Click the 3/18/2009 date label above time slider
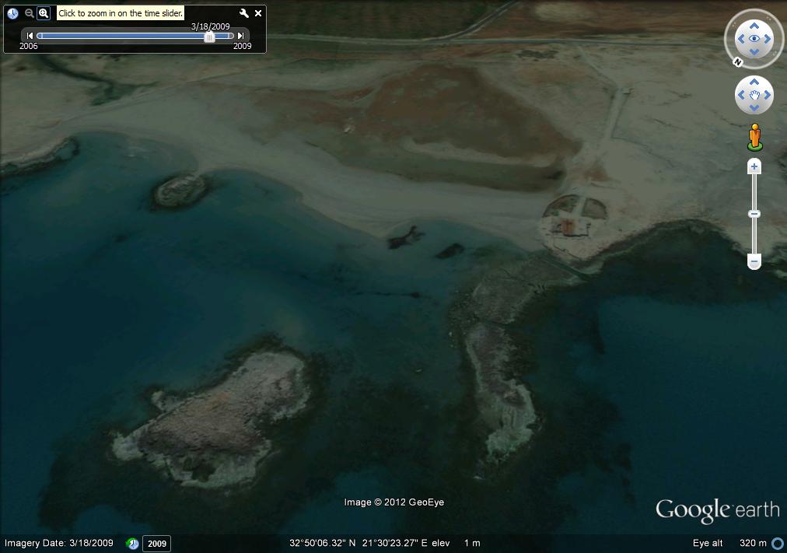 (x=210, y=26)
